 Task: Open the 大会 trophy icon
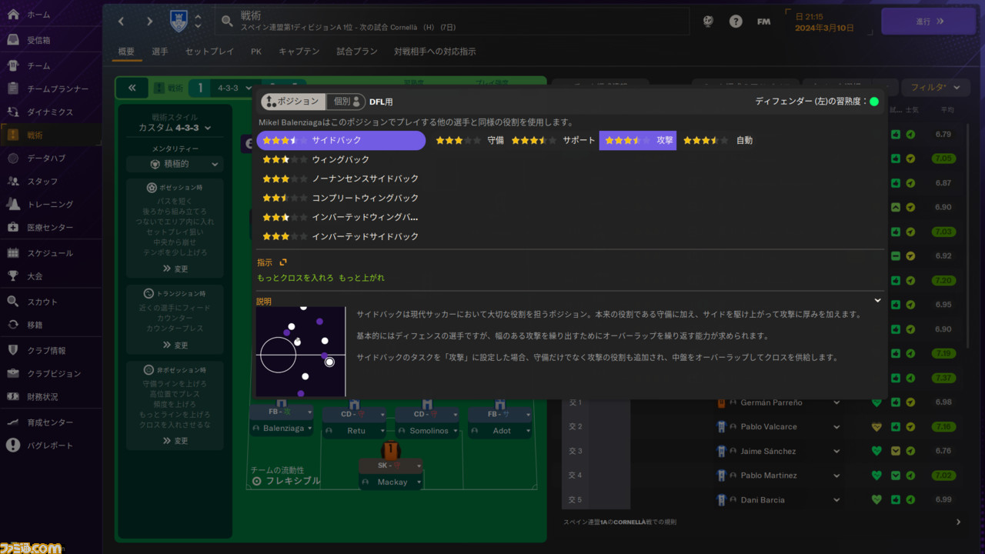(x=13, y=275)
